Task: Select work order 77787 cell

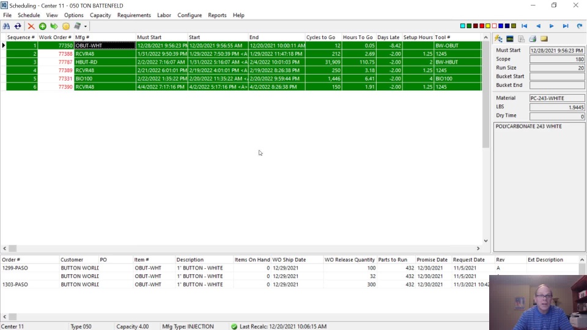Action: [56, 62]
